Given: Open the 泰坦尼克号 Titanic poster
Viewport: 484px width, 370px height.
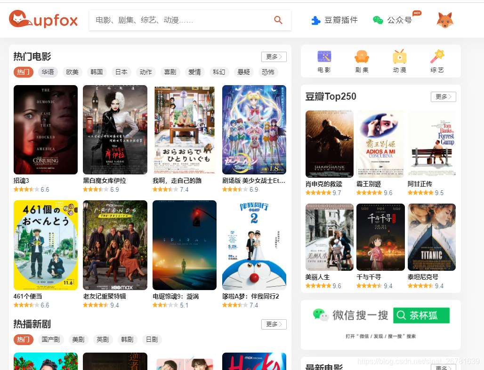Looking at the screenshot, I should pyautogui.click(x=432, y=237).
